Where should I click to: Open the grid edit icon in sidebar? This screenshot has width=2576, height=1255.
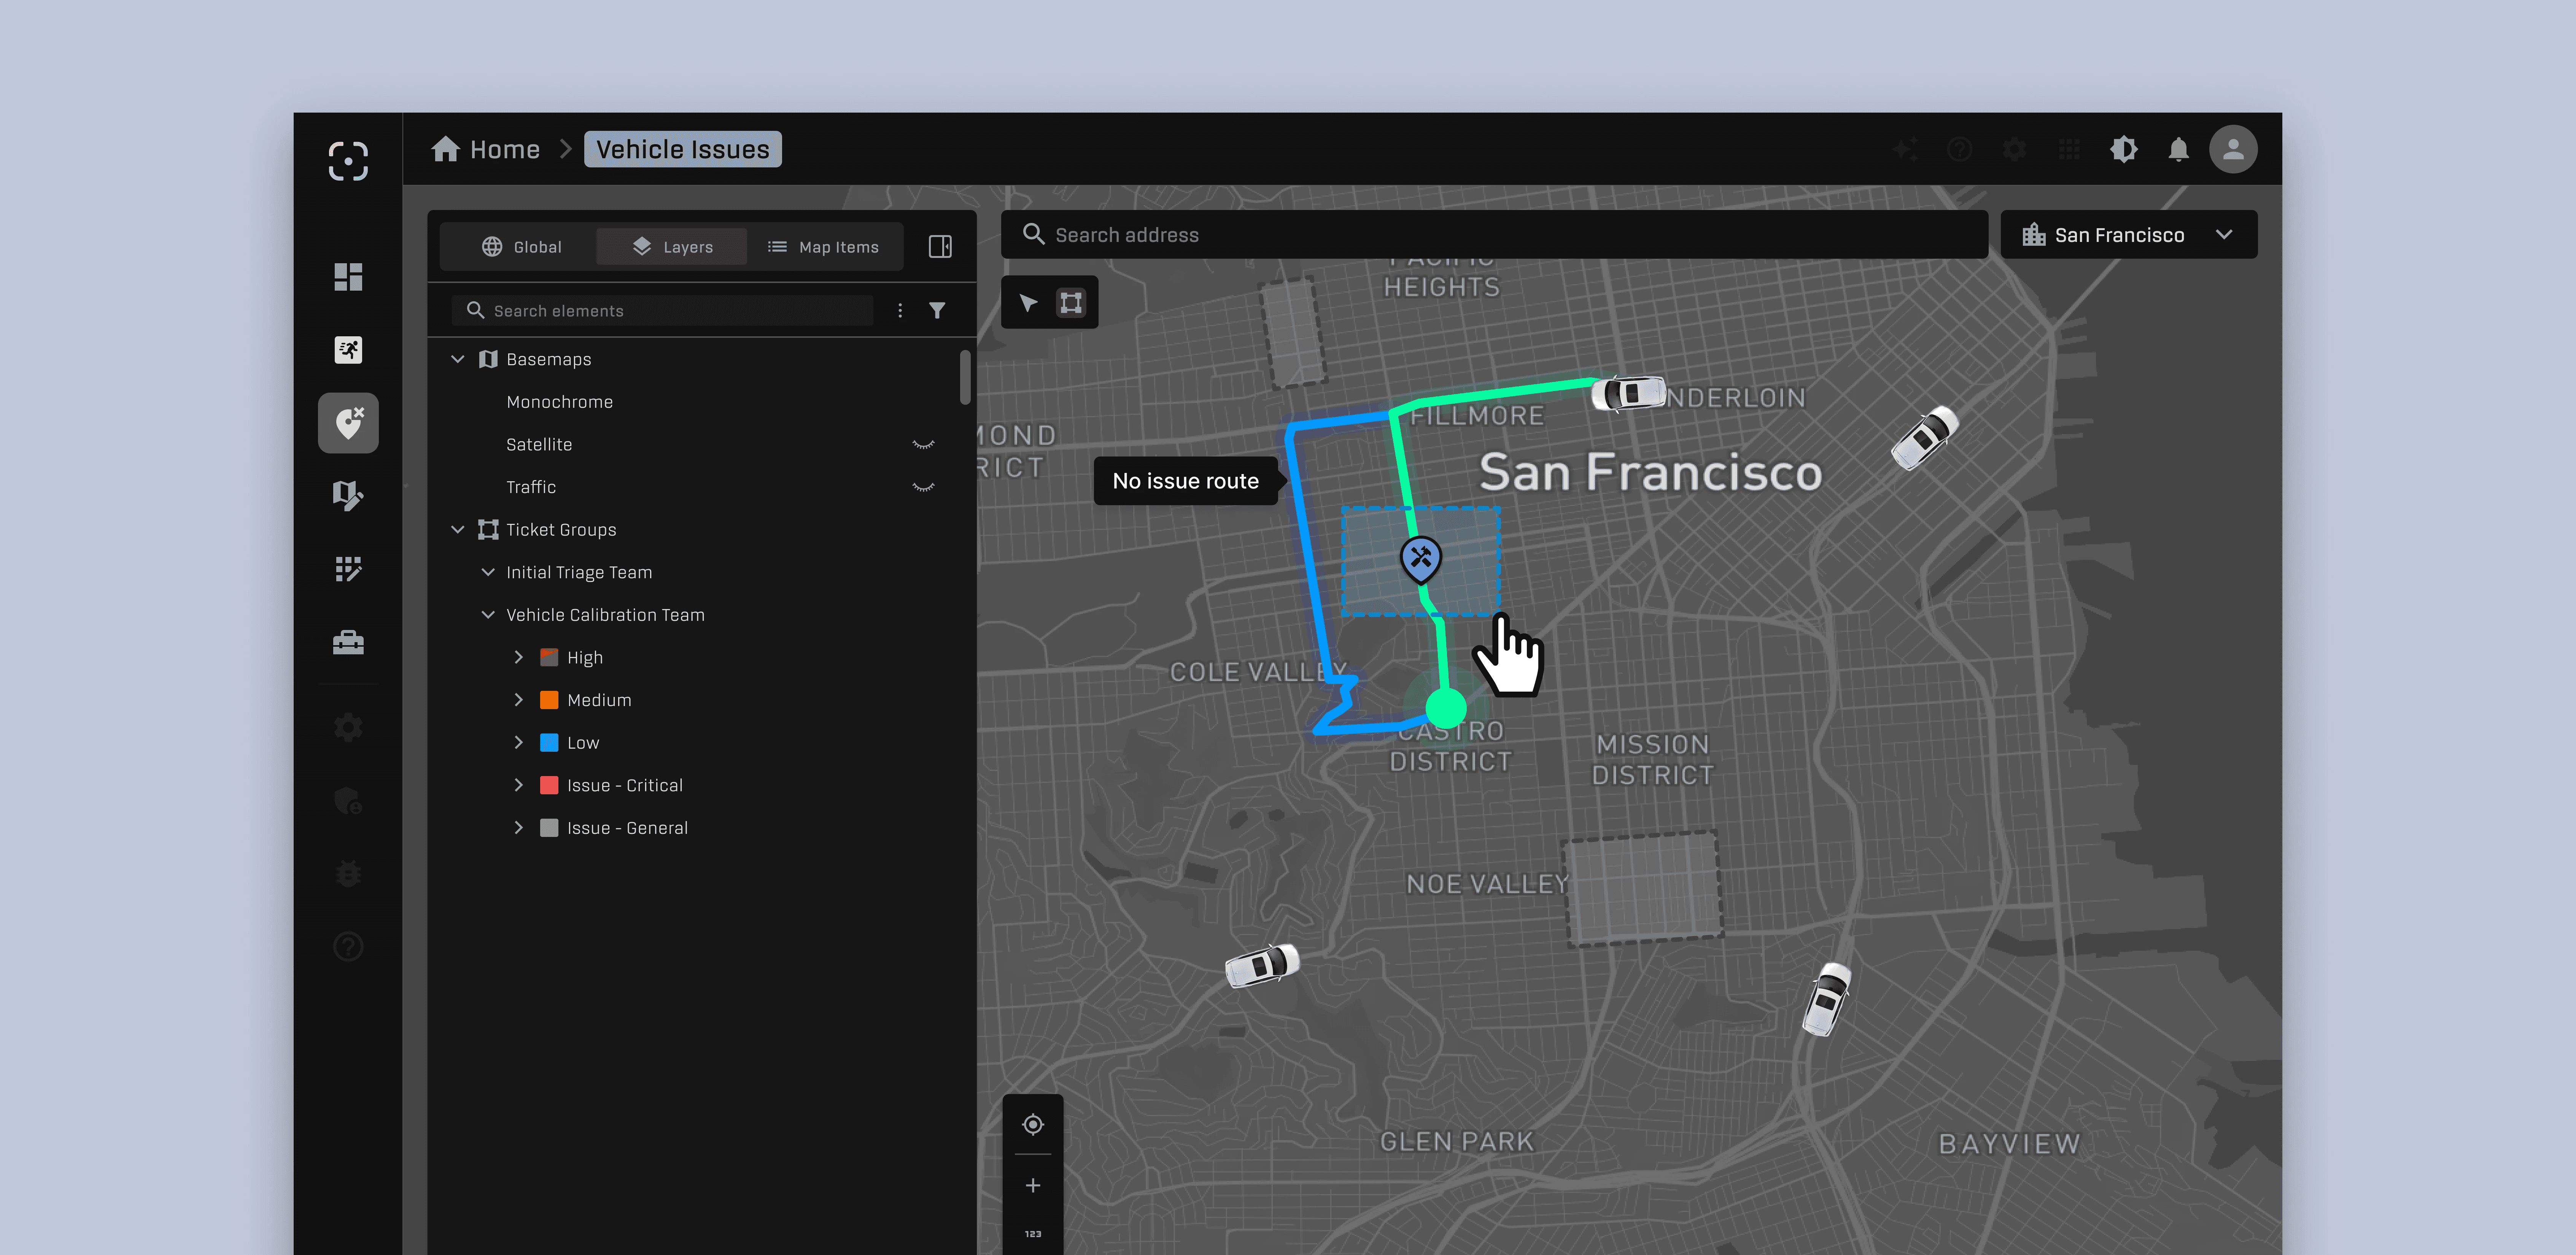coord(348,569)
